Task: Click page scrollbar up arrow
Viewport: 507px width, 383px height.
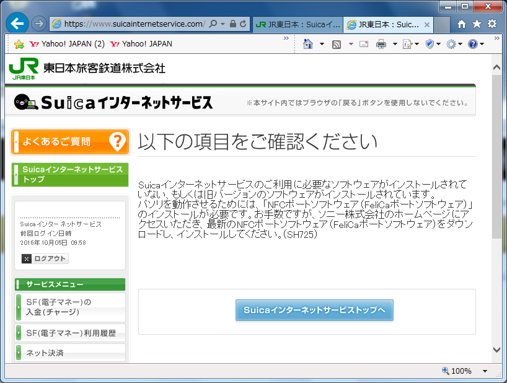Action: coord(496,68)
